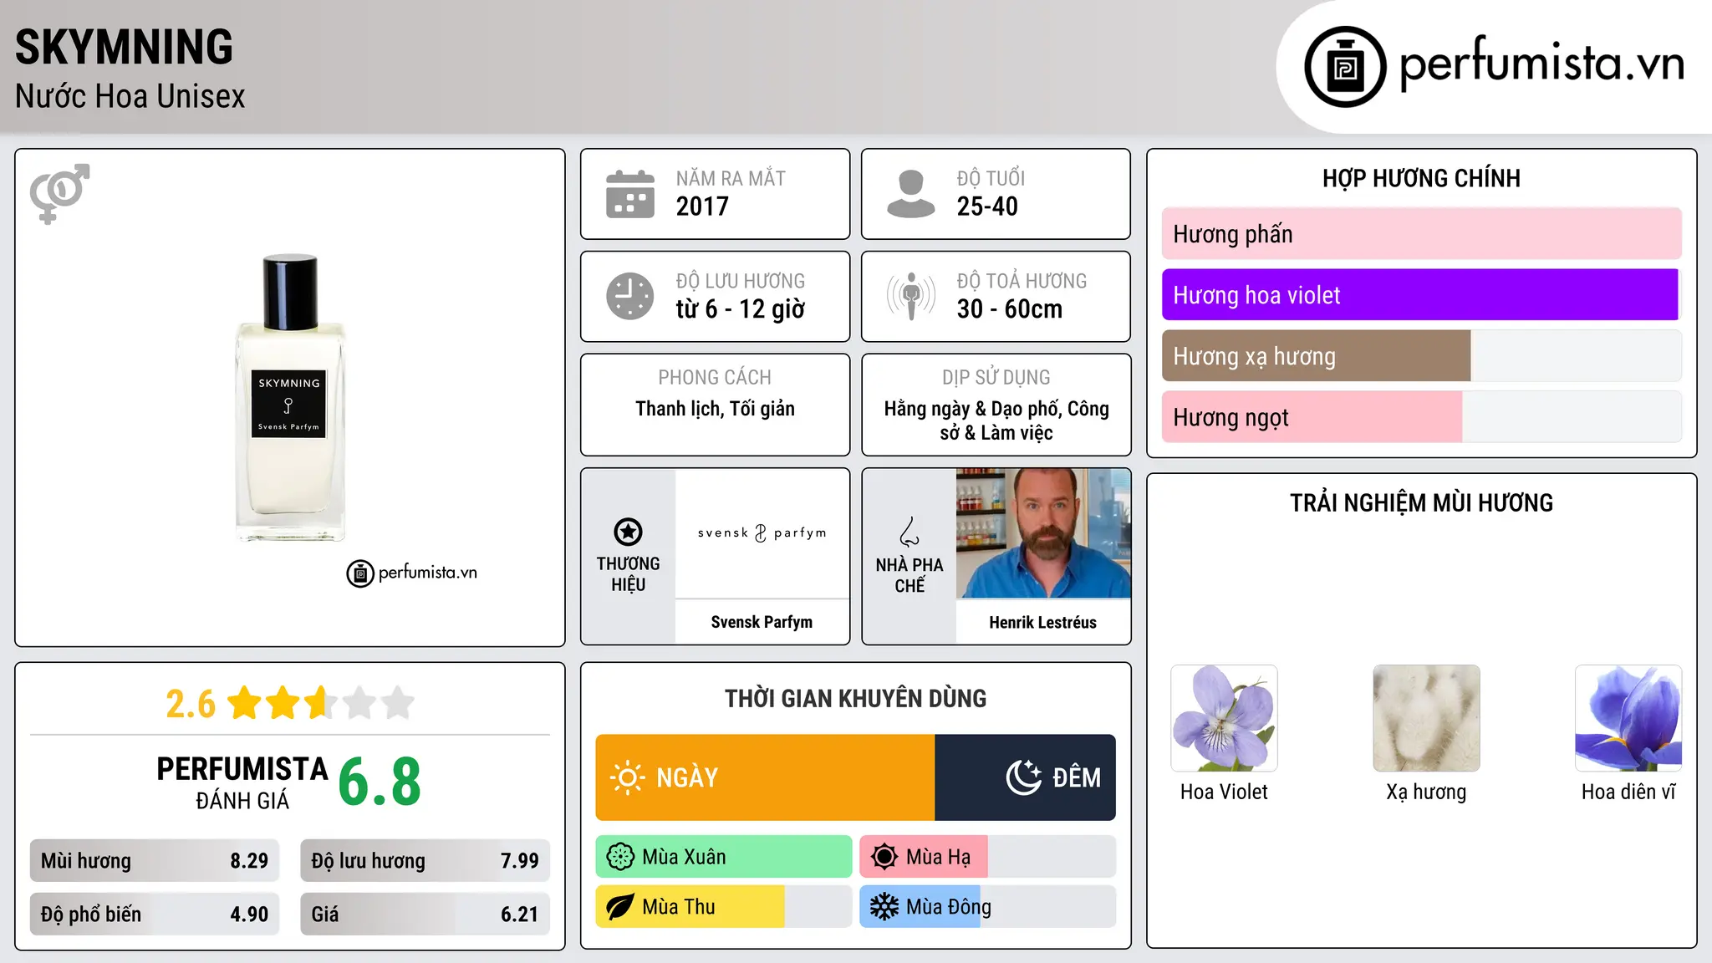Click the Mùa Xuân season bar

click(x=724, y=857)
